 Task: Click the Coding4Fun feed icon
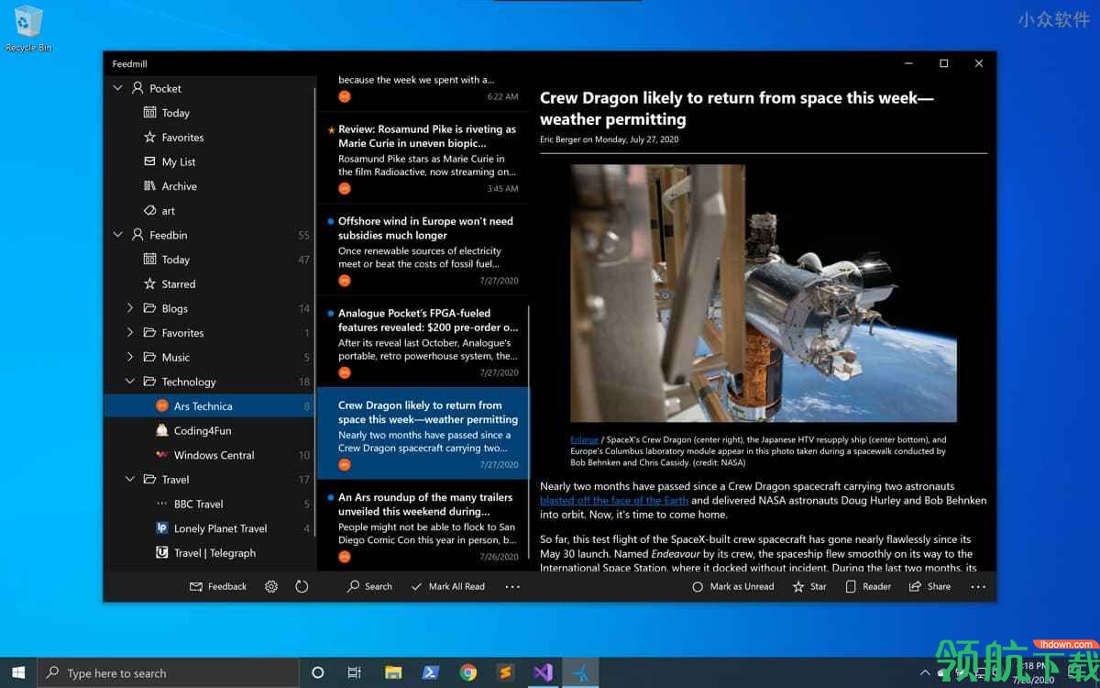(162, 430)
